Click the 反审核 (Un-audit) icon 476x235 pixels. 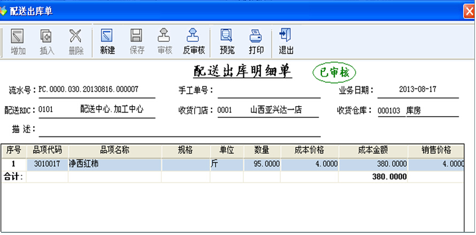(x=194, y=42)
